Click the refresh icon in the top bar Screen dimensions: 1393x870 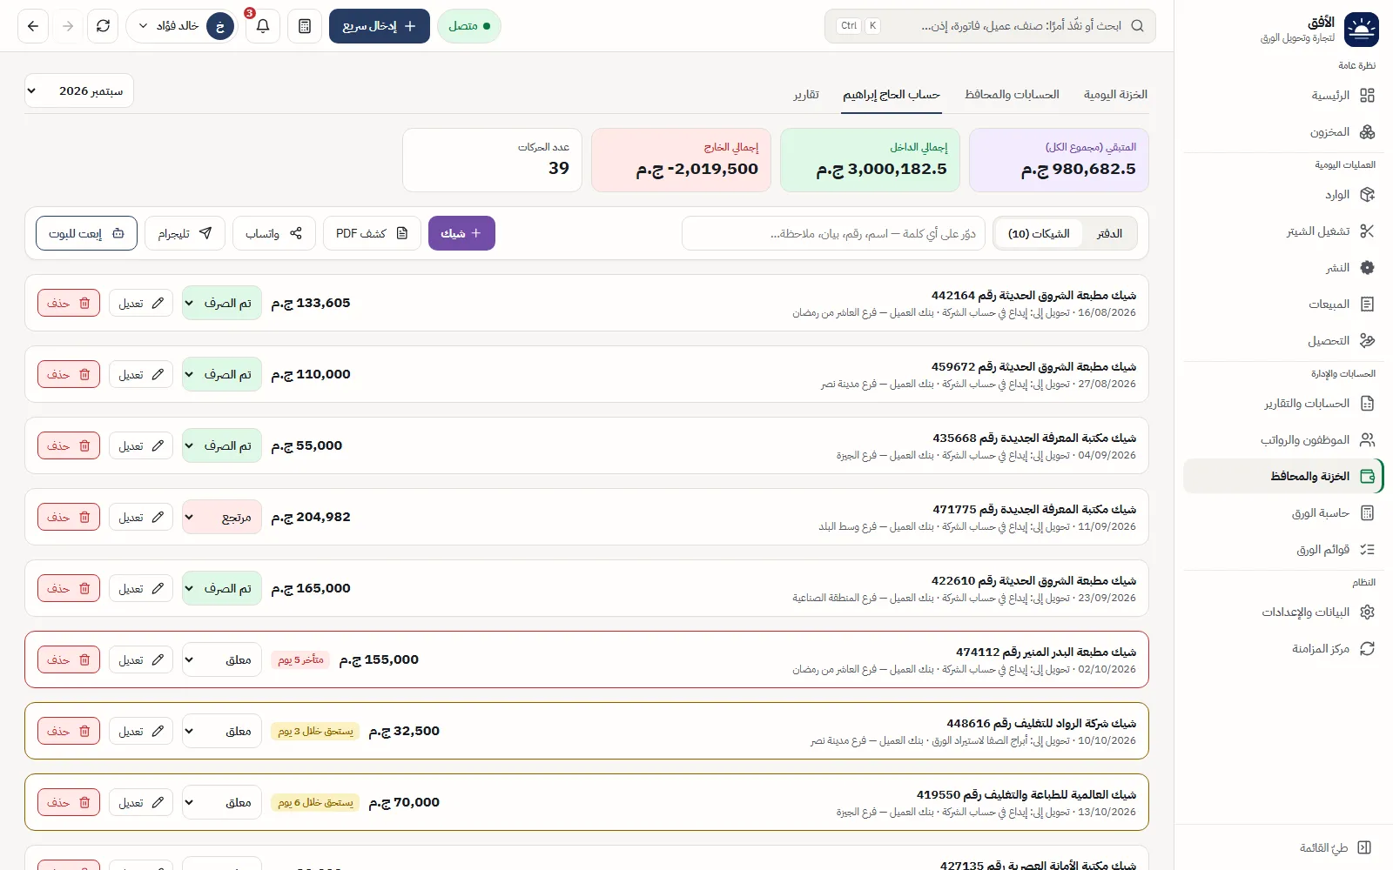(103, 26)
